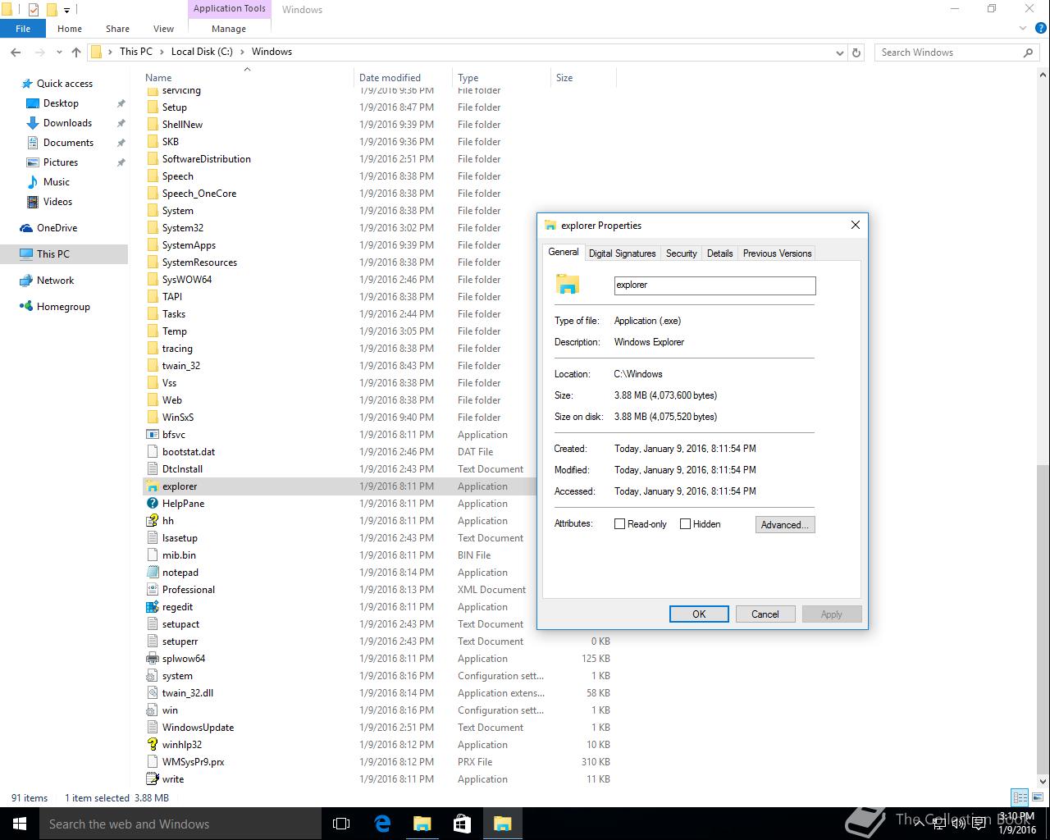This screenshot has width=1050, height=840.
Task: Click the explorer file icon in list
Action: click(x=152, y=486)
